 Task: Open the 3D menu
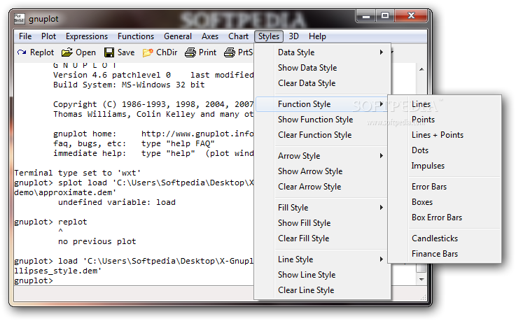click(293, 36)
